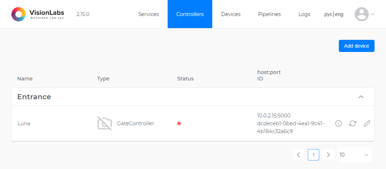This screenshot has height=169, width=386.
Task: Click the disabled camera icon for GateController
Action: coord(105,123)
